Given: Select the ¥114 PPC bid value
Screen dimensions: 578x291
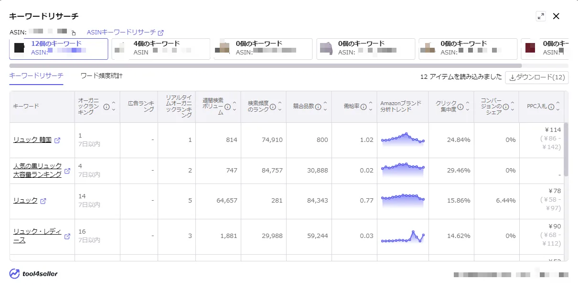Looking at the screenshot, I should [554, 130].
